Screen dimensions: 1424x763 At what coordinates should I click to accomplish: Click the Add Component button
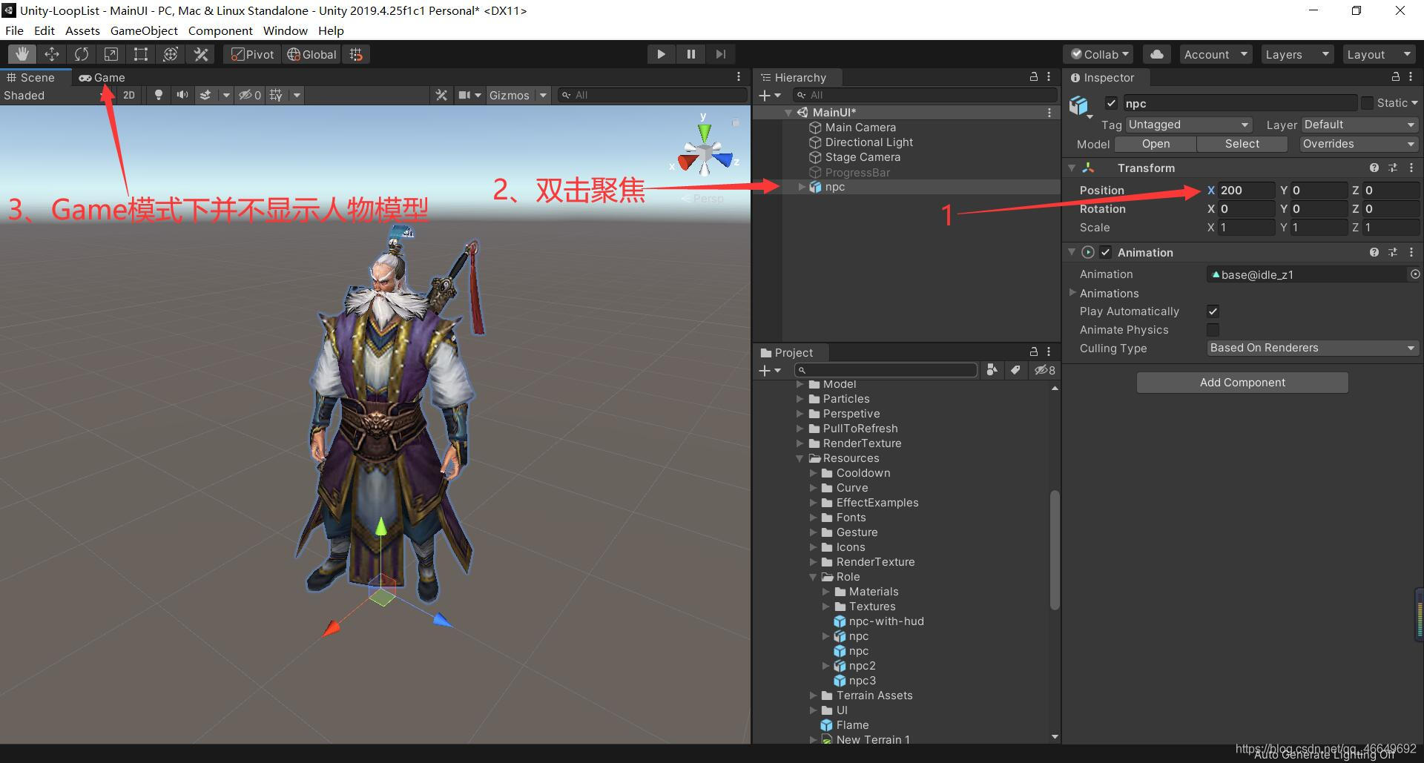point(1242,383)
